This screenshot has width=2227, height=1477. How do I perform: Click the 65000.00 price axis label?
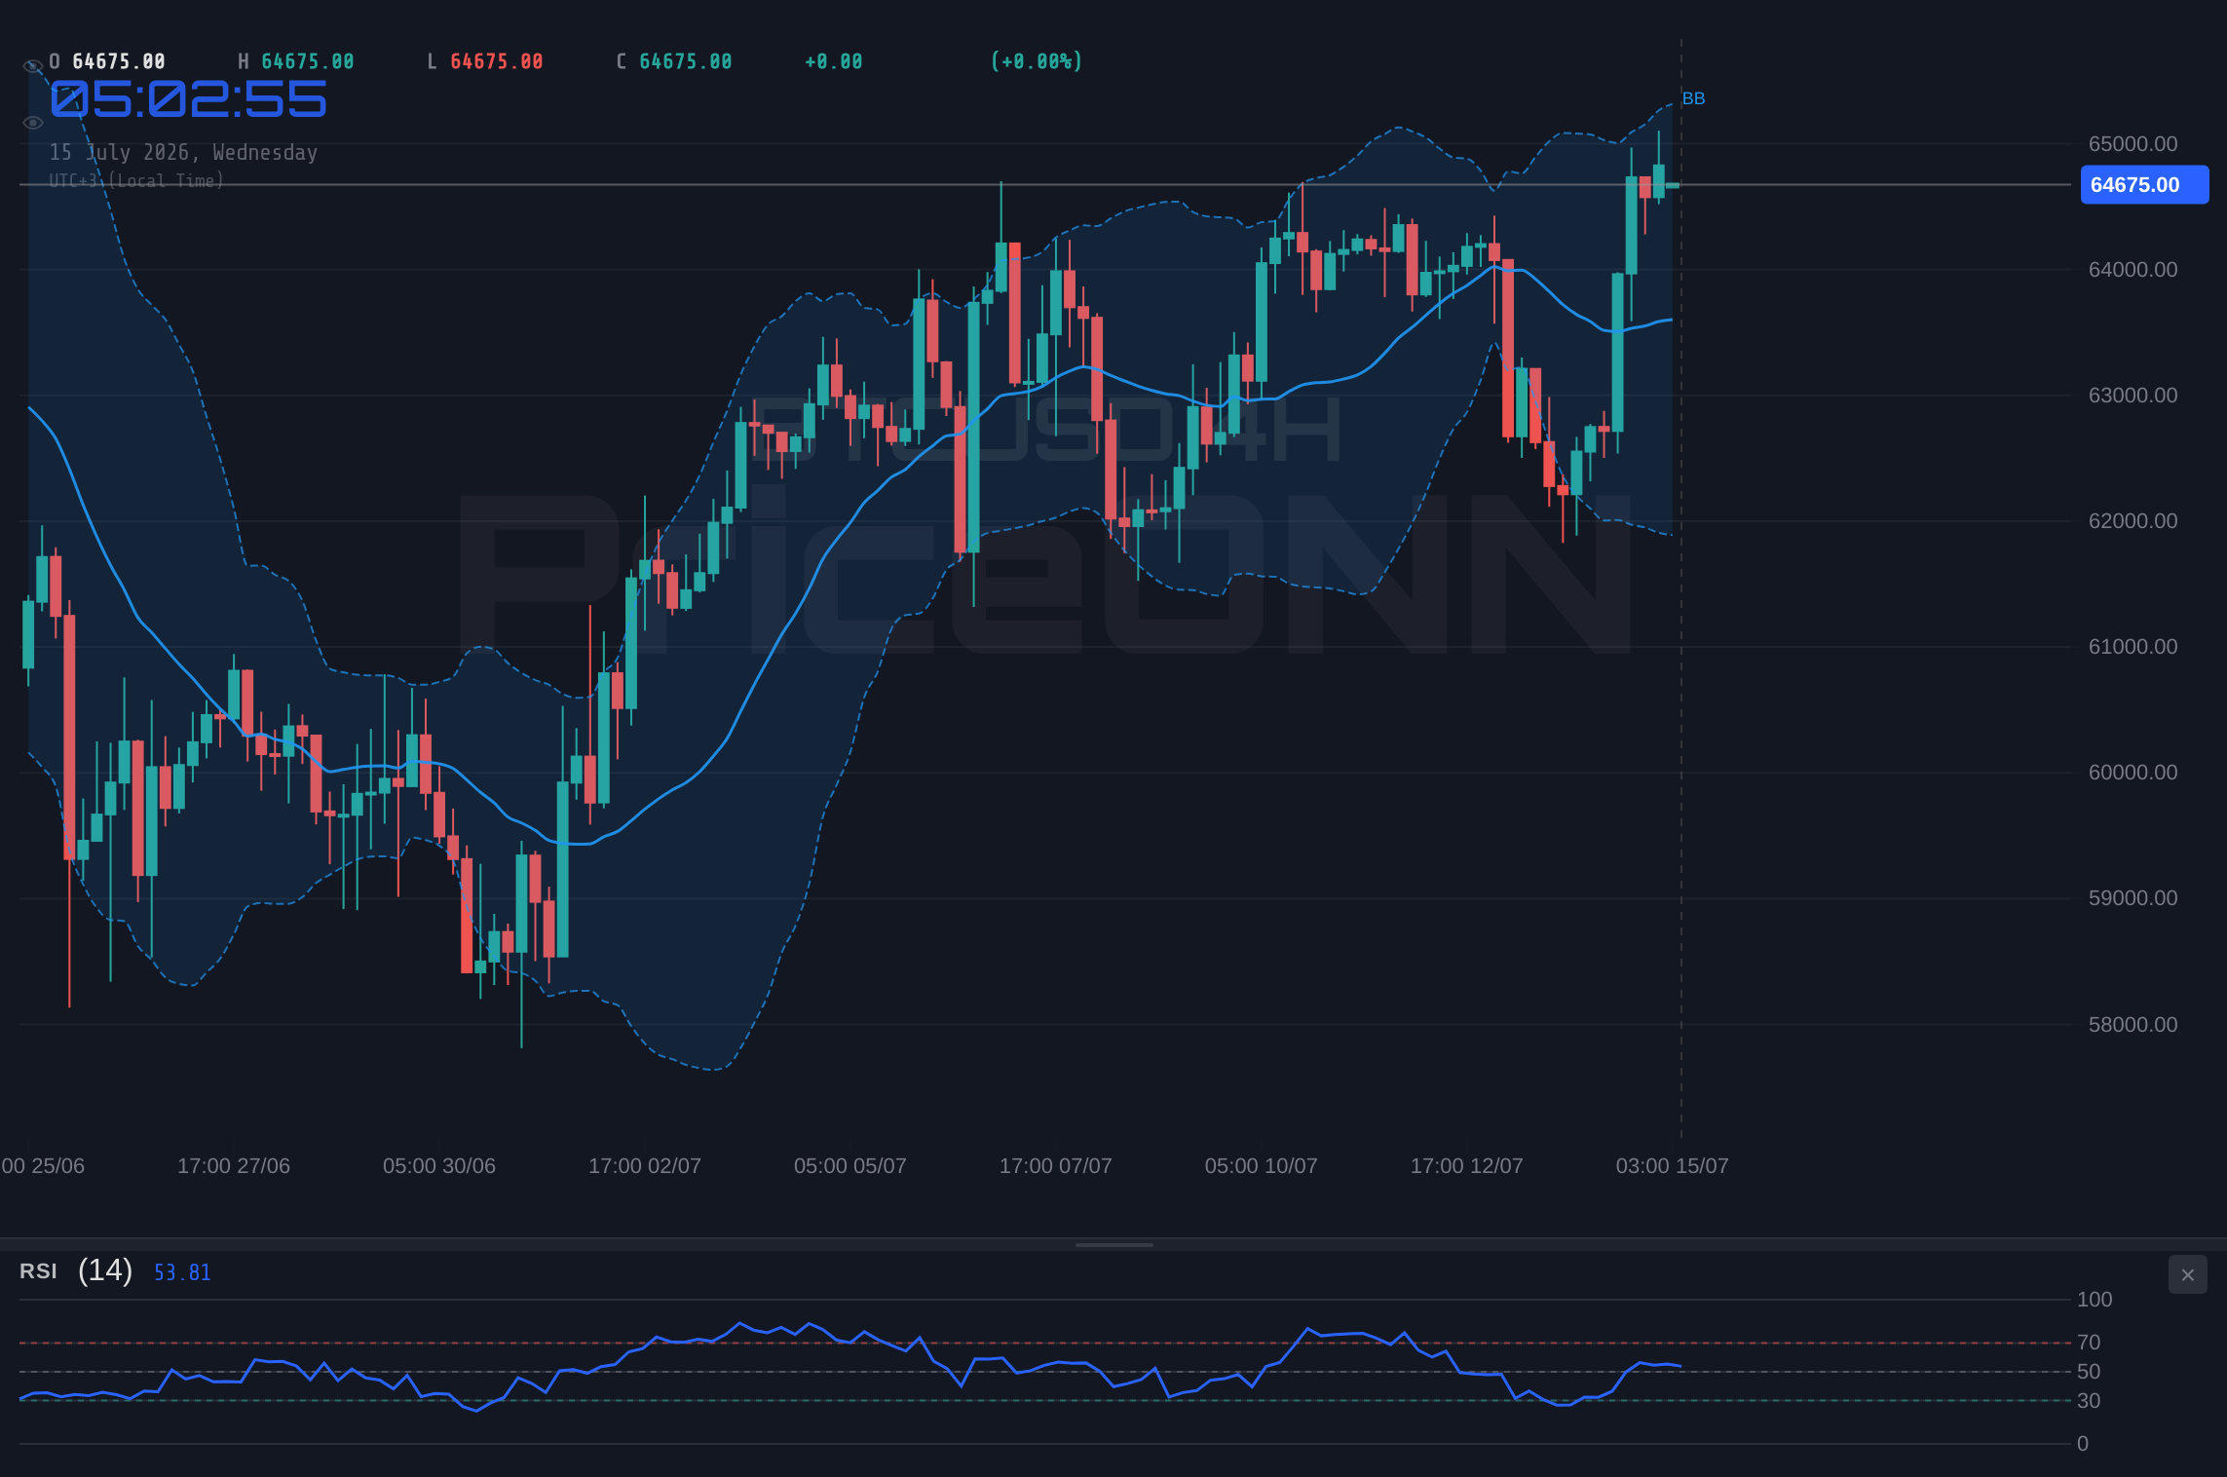click(x=2133, y=144)
